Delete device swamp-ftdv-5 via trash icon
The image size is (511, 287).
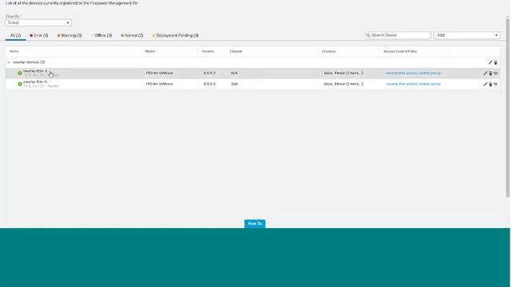pyautogui.click(x=490, y=85)
